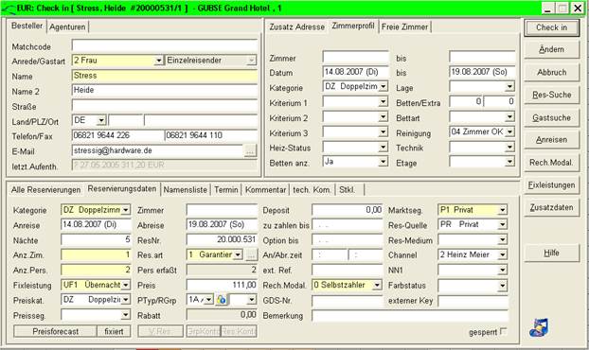Toggle the gesperrt checkbox

coord(504,331)
